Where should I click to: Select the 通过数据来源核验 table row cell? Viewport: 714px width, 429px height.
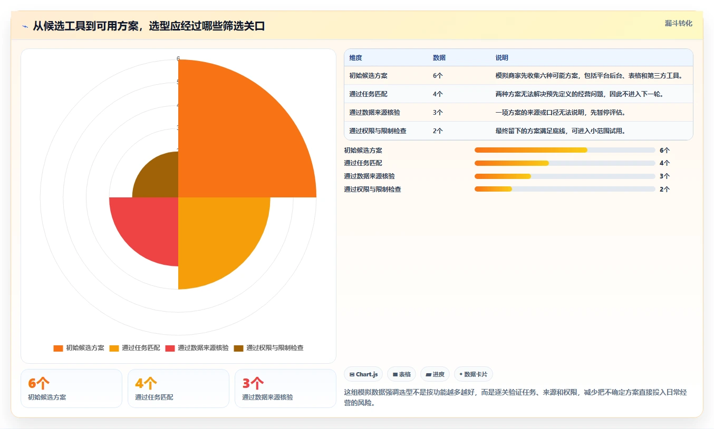click(x=374, y=113)
